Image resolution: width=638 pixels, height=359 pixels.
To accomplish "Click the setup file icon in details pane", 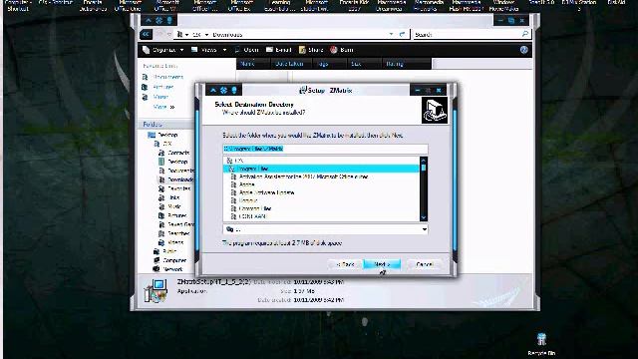I will (x=156, y=290).
